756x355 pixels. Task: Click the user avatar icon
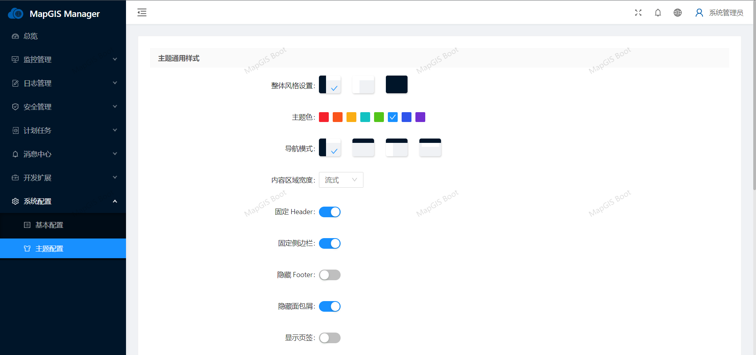point(699,13)
